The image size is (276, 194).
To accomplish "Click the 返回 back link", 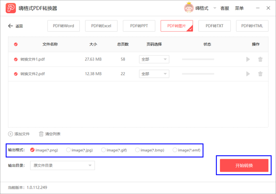I will point(19,26).
